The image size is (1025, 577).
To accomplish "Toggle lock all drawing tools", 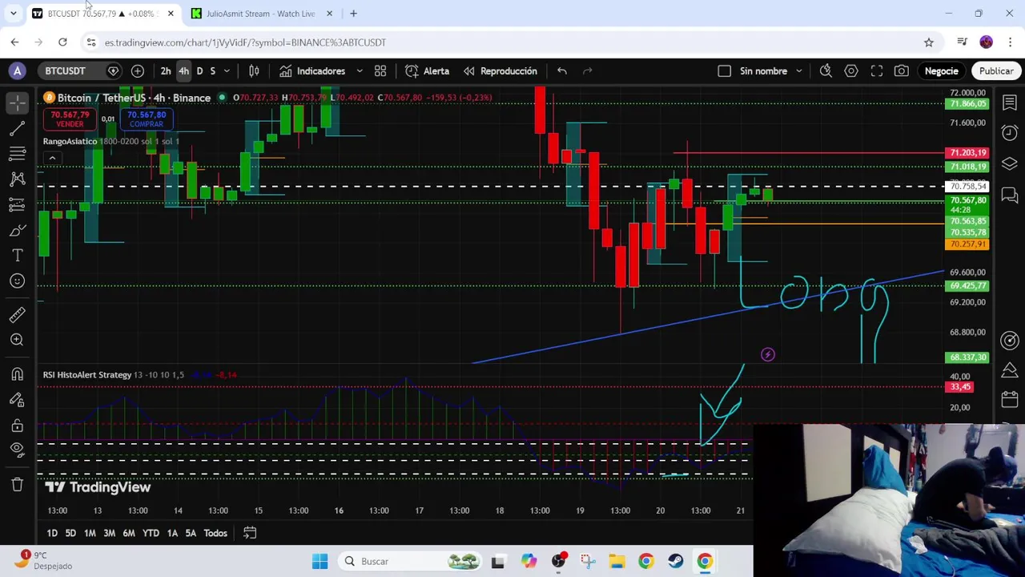I will tap(17, 425).
